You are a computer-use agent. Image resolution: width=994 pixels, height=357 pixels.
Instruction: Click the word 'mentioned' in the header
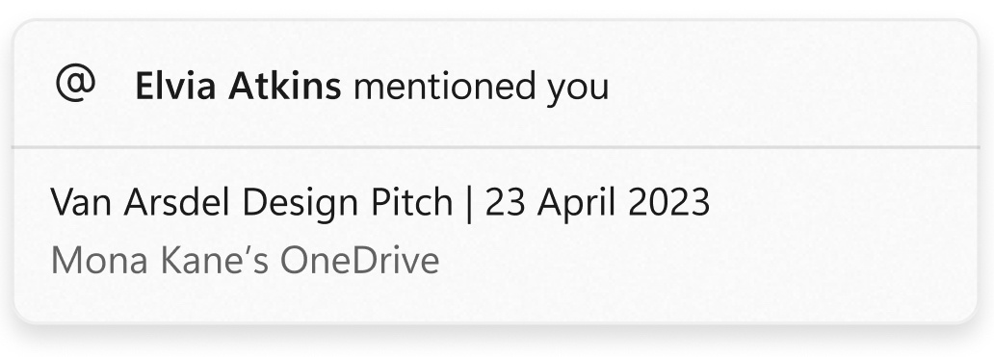tap(444, 86)
